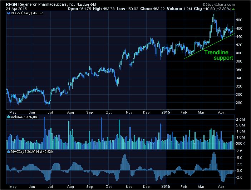Click the 1.0M volume axis label
251x190 pixels.
tap(240, 137)
